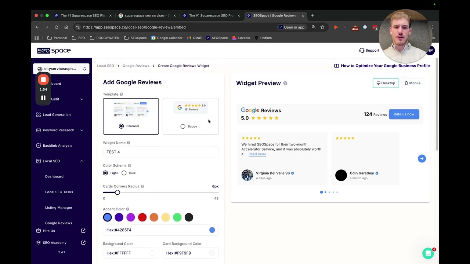
Task: Click the Color Scheme help icon
Action: [129, 165]
